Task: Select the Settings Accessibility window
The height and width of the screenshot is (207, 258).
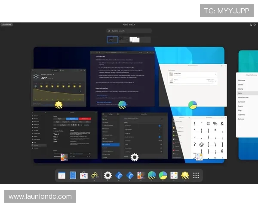Action: point(134,134)
